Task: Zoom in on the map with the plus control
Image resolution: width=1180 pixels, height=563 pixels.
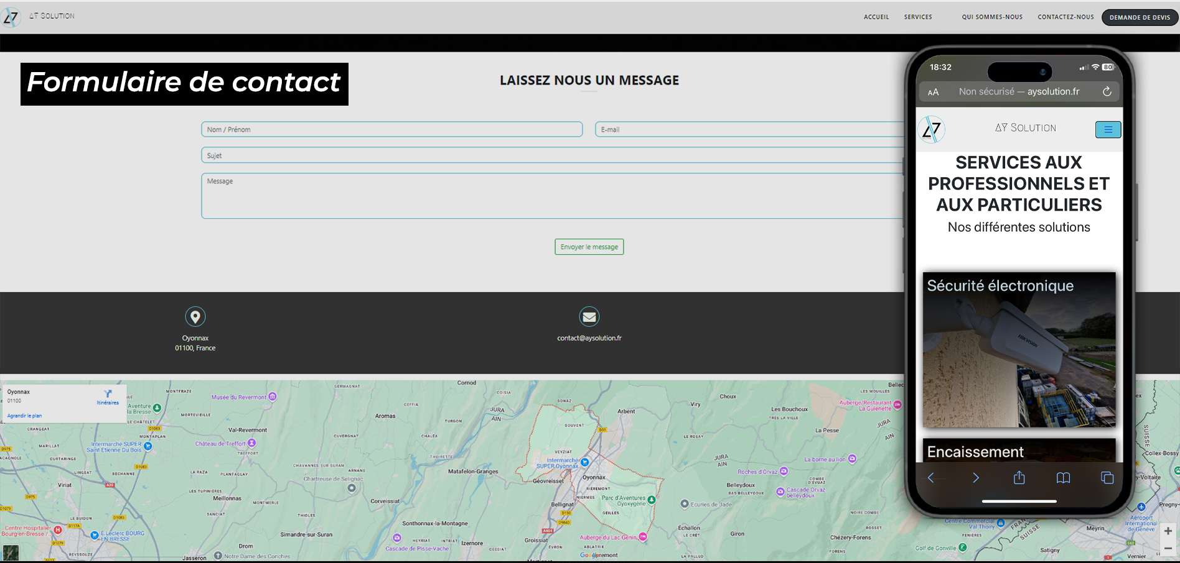Action: click(1168, 530)
